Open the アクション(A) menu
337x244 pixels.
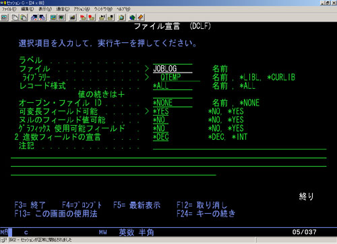click(x=82, y=9)
